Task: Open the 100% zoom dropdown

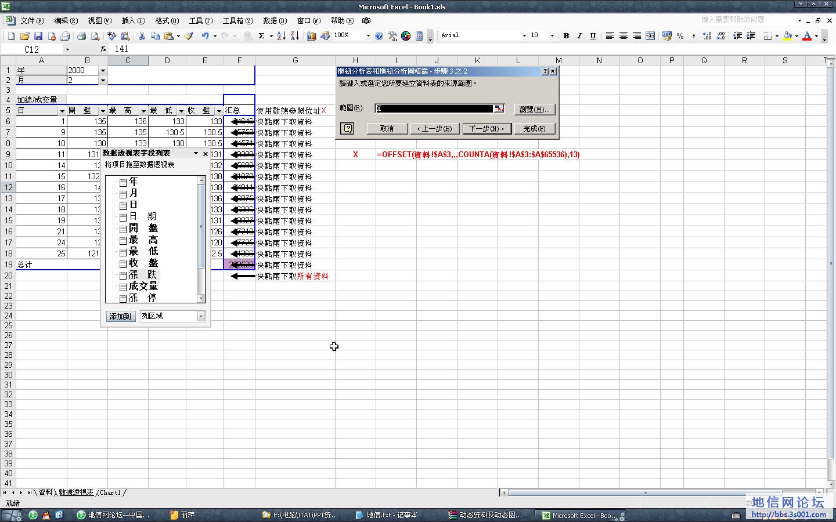Action: pos(368,35)
